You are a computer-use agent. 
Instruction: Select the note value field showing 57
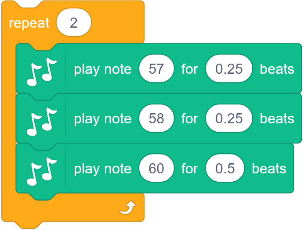click(x=156, y=68)
